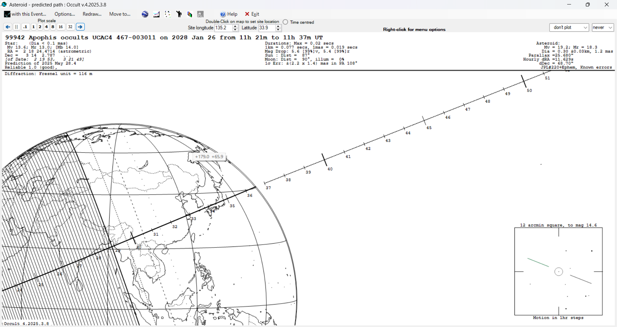Click the 'Parallax =25.680"' text

click(x=551, y=55)
